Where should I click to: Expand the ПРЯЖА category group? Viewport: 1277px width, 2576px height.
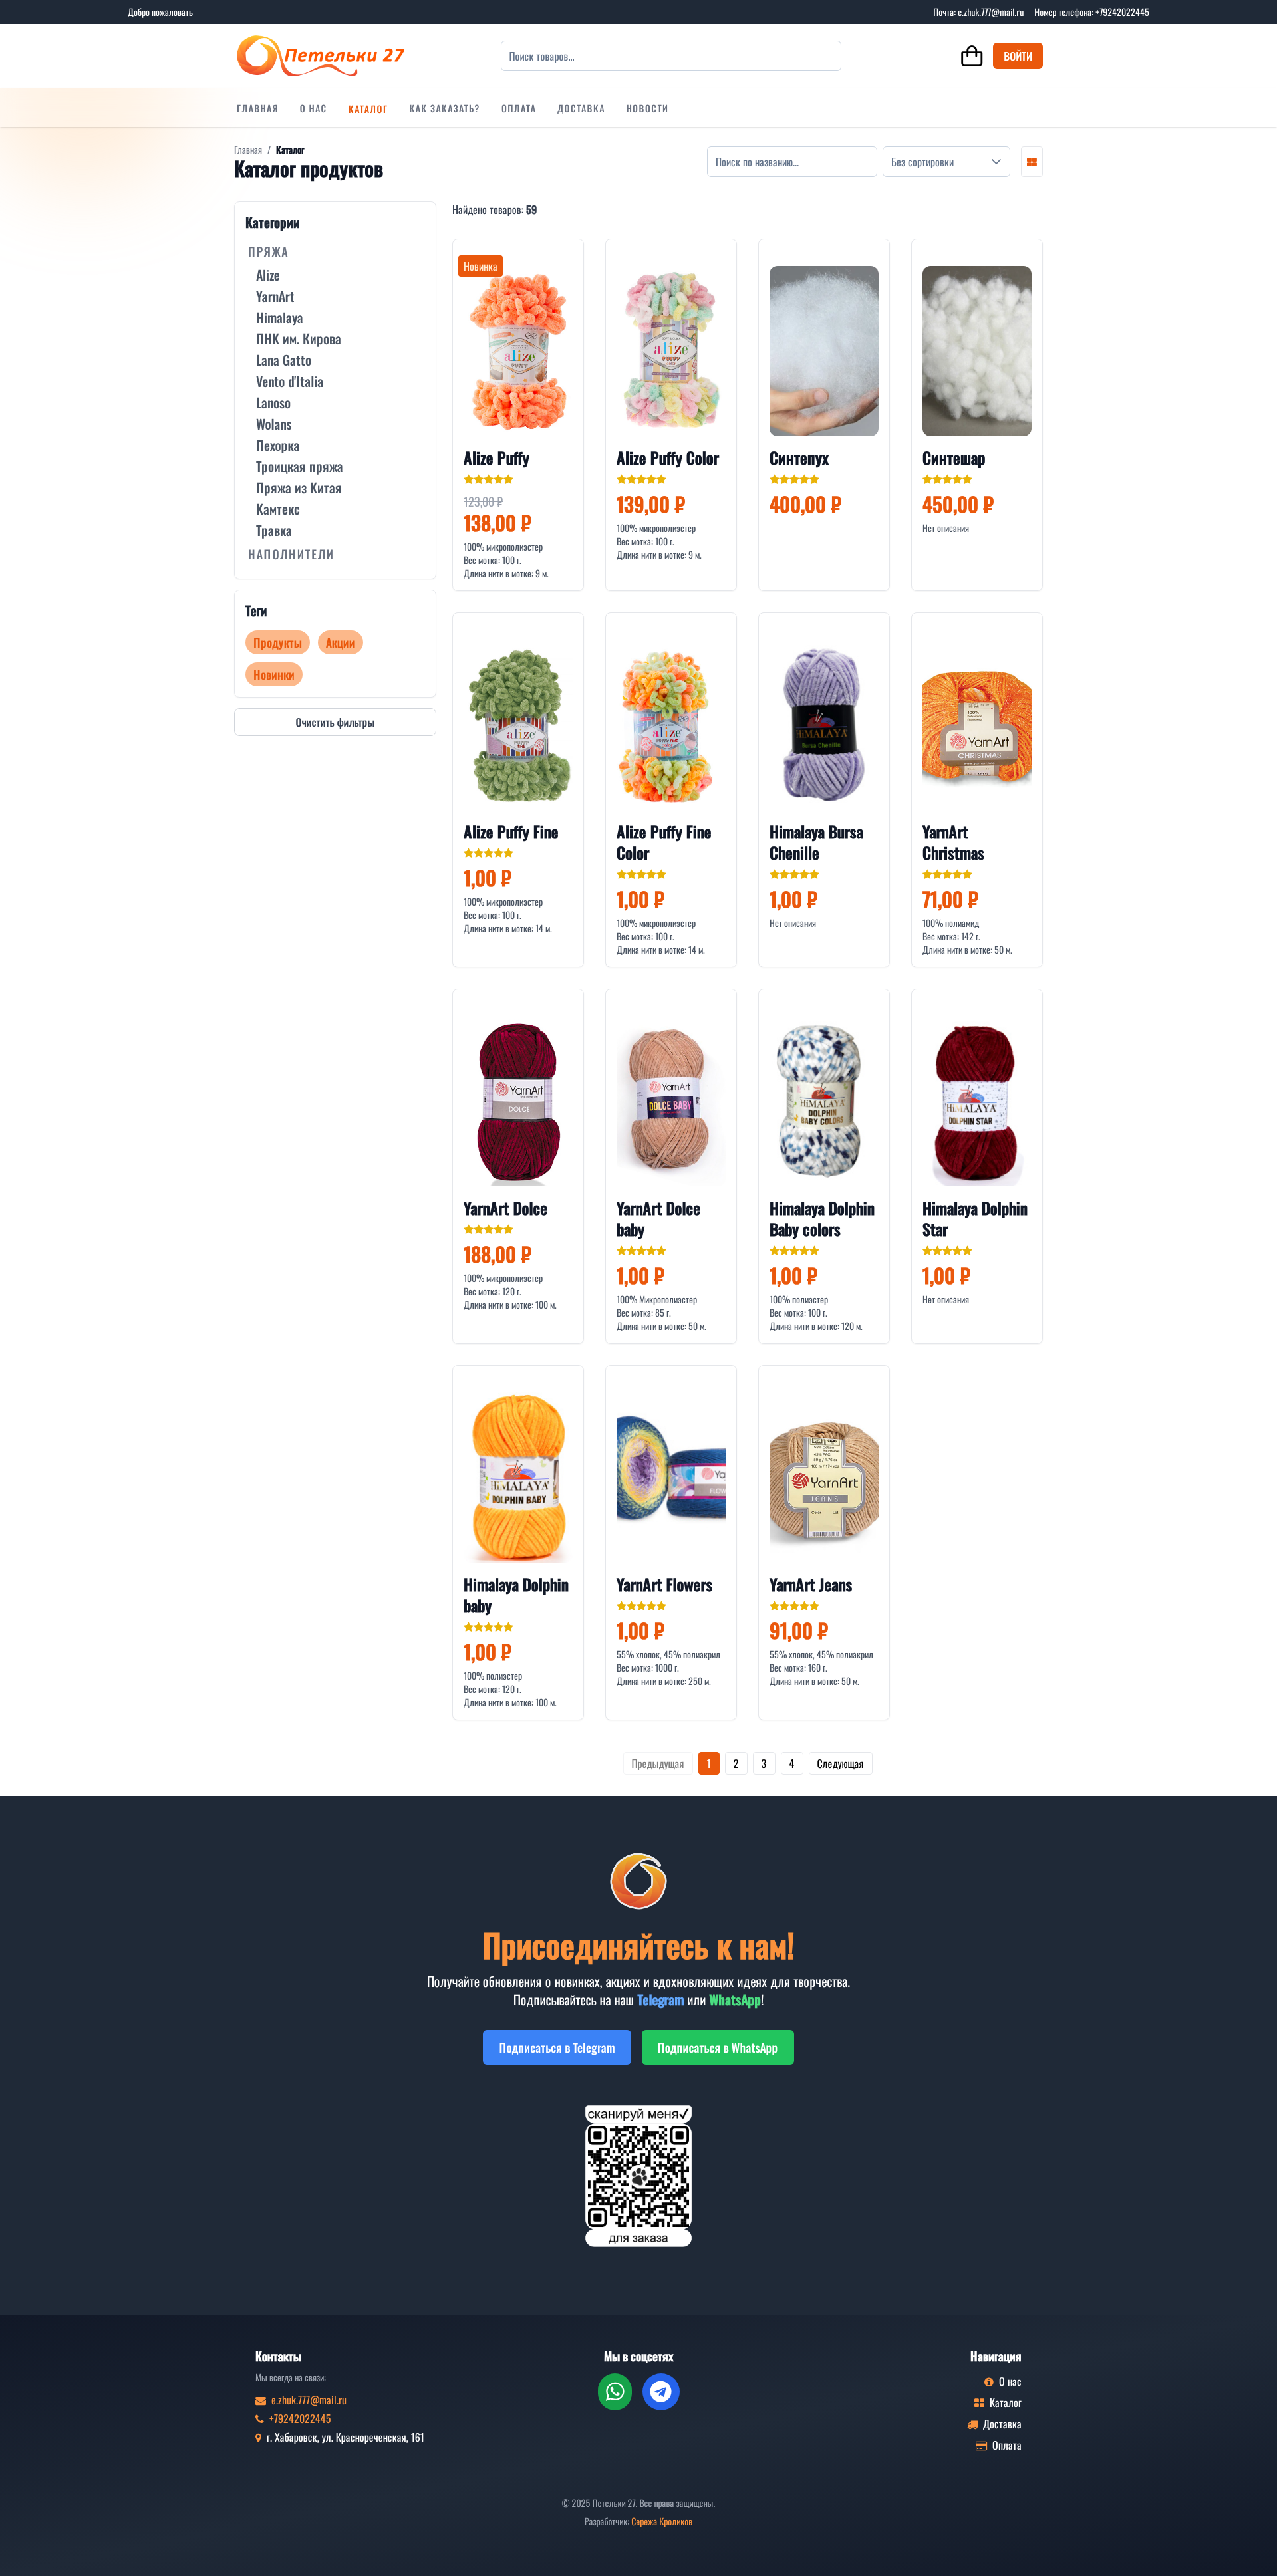pyautogui.click(x=268, y=252)
